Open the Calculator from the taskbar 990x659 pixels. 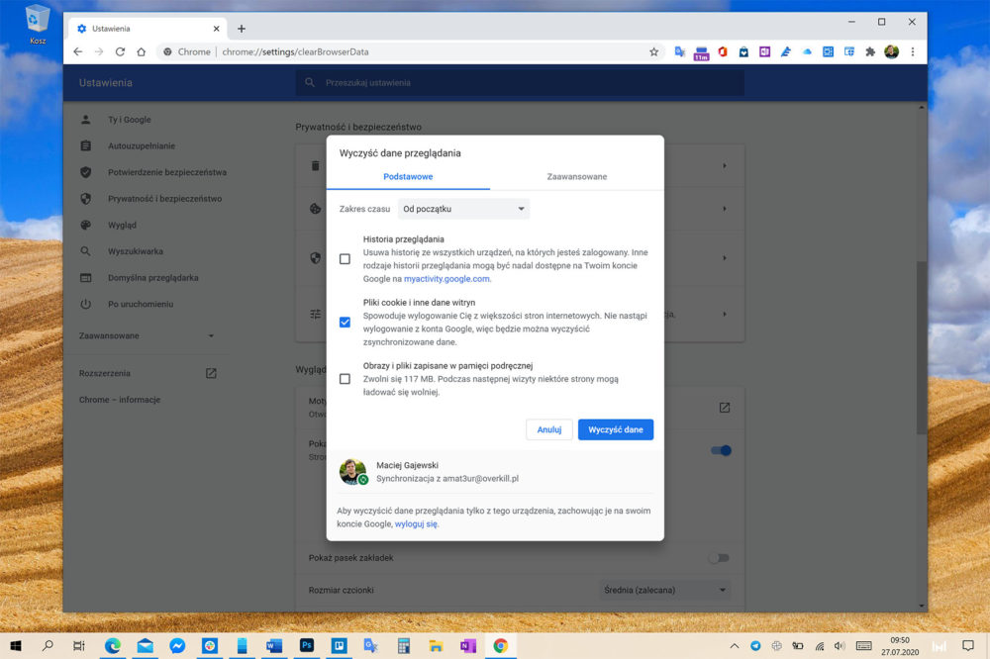click(x=404, y=645)
